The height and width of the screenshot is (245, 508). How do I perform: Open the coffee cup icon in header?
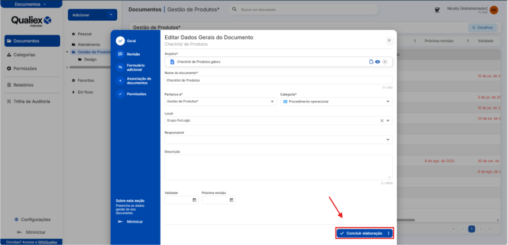436,10
